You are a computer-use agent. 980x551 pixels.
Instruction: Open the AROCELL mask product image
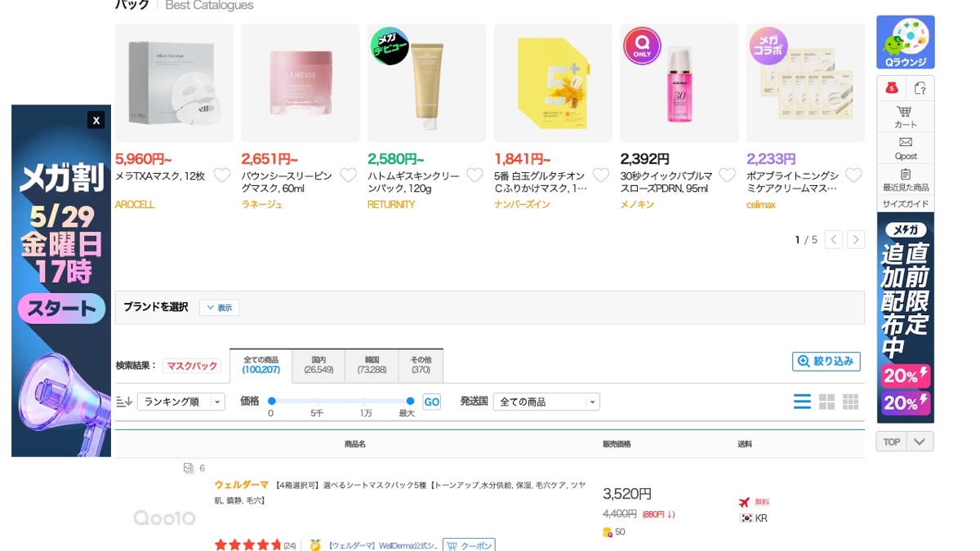(174, 83)
